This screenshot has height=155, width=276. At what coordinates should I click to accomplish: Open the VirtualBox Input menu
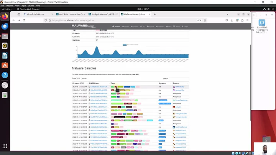tap(24, 6)
